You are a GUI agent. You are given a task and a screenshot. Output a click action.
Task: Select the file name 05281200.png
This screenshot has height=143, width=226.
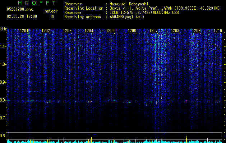click(20, 9)
